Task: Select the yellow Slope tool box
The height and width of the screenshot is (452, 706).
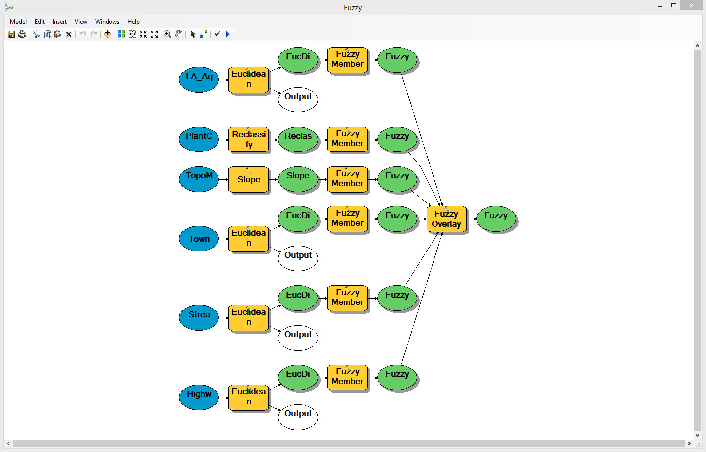Action: pos(248,179)
